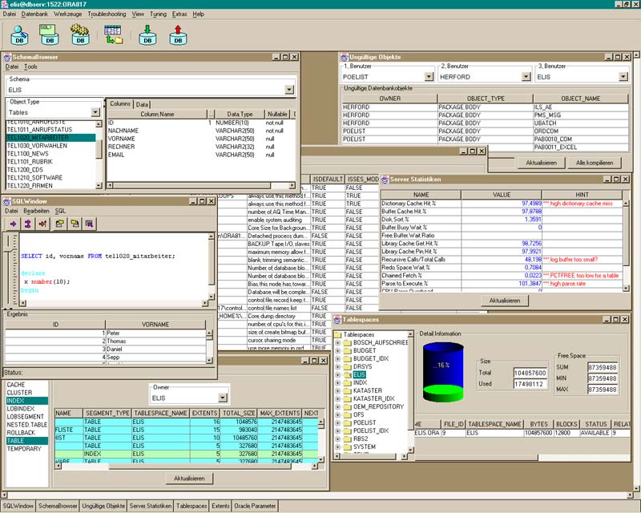Click the BUDGET folder icon in Tablespaces tree
The image size is (641, 513).
coord(348,350)
